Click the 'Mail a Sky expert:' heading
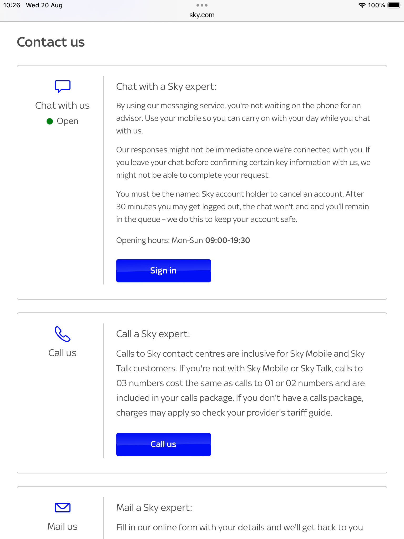404x539 pixels. [x=154, y=508]
